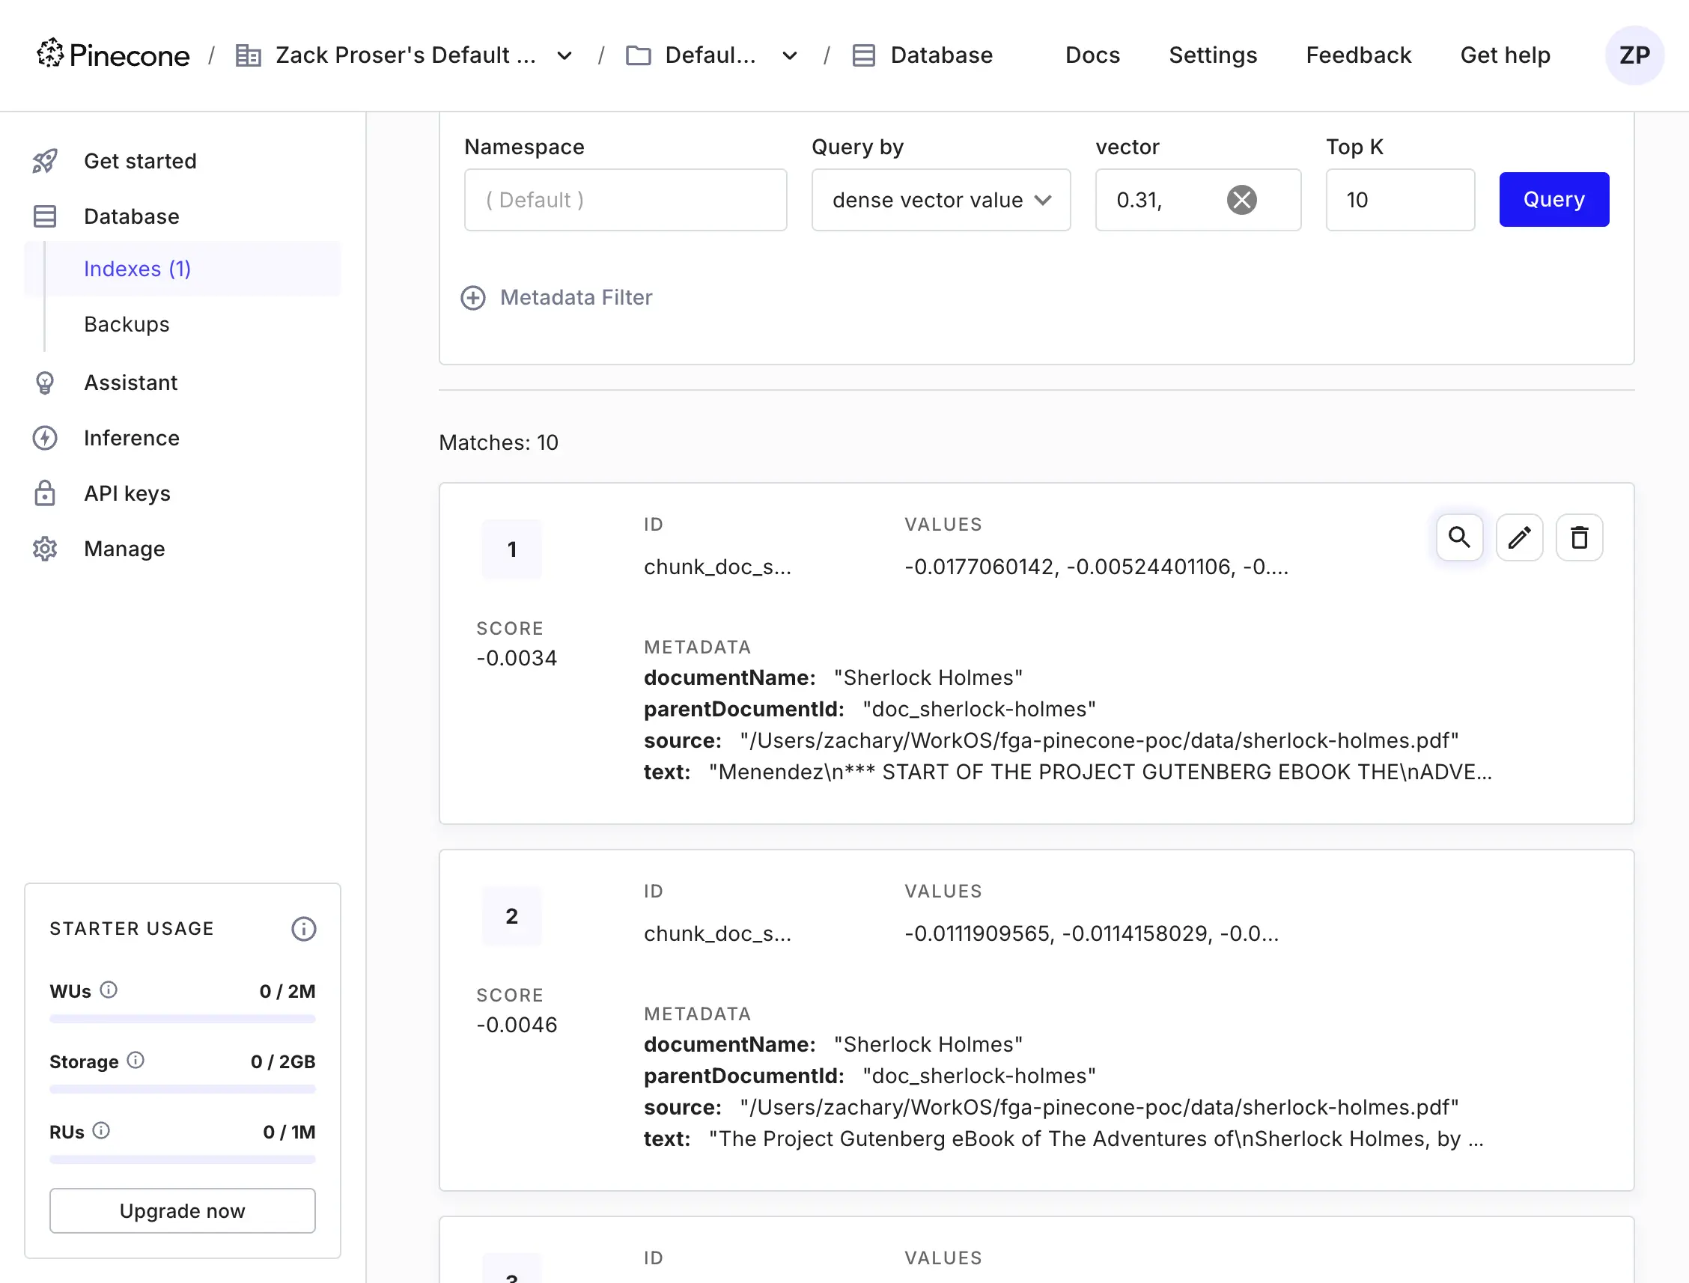Select Indexes (1) in sidebar
The height and width of the screenshot is (1283, 1689).
tap(183, 269)
